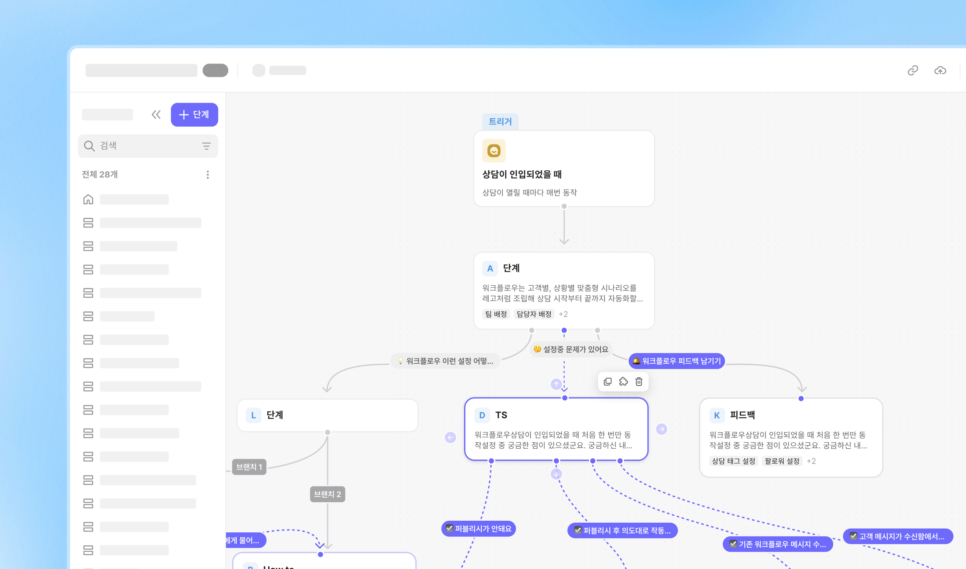Click the left arrow beside TS node
Viewport: 966px width, 569px height.
[x=450, y=437]
